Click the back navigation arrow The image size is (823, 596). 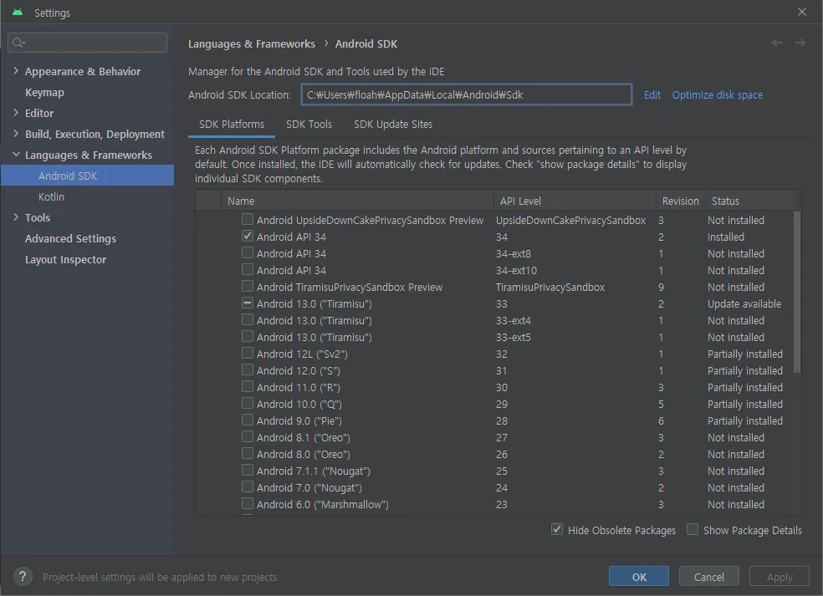tap(778, 43)
